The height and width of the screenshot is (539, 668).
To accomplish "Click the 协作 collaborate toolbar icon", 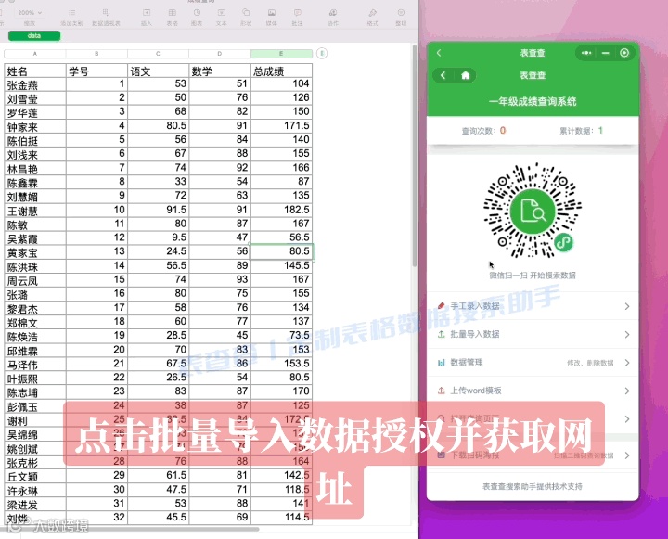I will coord(333,13).
